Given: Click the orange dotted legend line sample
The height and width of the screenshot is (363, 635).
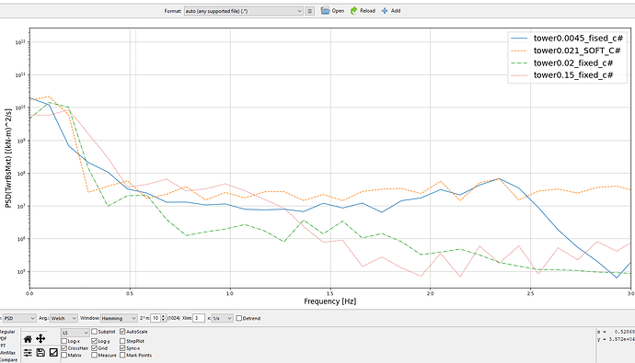Looking at the screenshot, I should click(519, 51).
